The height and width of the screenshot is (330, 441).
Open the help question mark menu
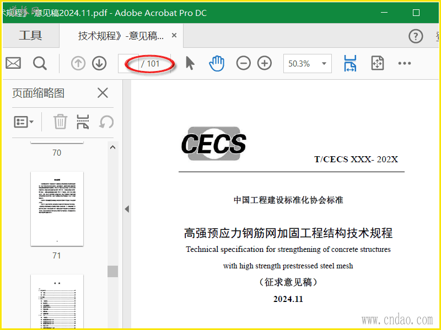click(x=416, y=36)
